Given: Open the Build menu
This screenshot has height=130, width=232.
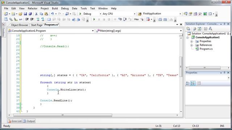Looking at the screenshot, I should point(55,8).
